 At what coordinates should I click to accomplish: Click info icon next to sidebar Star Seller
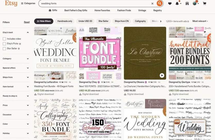tap(19, 49)
